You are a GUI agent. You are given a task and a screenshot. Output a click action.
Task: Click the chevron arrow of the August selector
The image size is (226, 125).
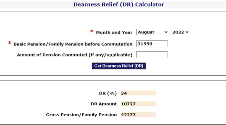(166, 32)
